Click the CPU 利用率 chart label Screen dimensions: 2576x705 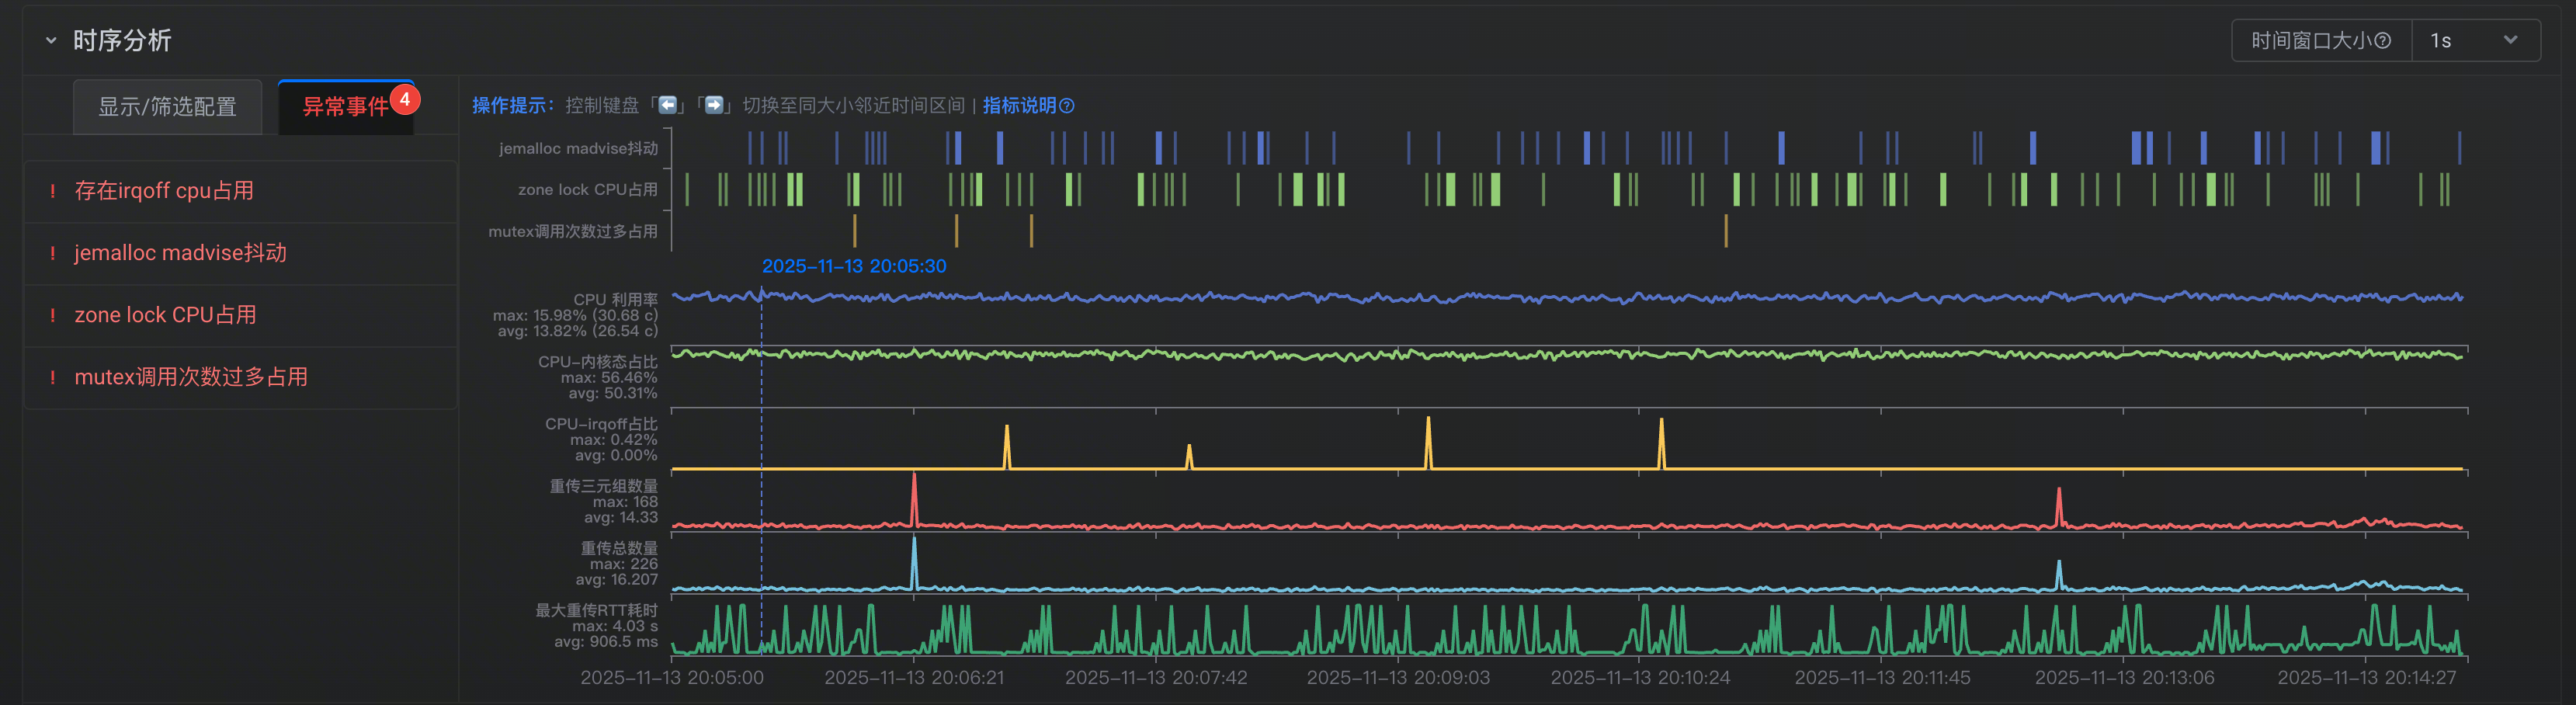coord(616,299)
